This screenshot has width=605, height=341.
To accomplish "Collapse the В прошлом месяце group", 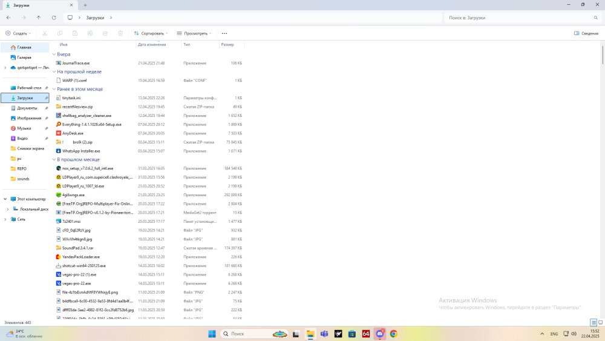I will click(x=54, y=159).
